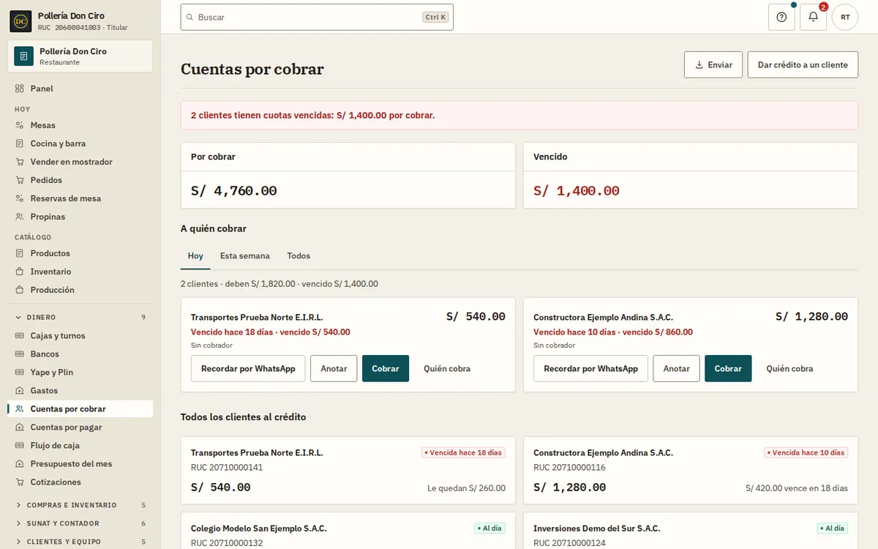Open Pedidos via its cart icon
The image size is (878, 549).
click(20, 180)
